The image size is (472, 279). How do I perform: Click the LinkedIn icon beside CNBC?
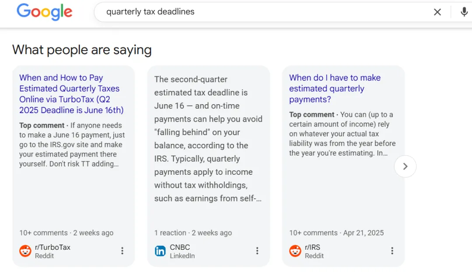[x=160, y=251]
